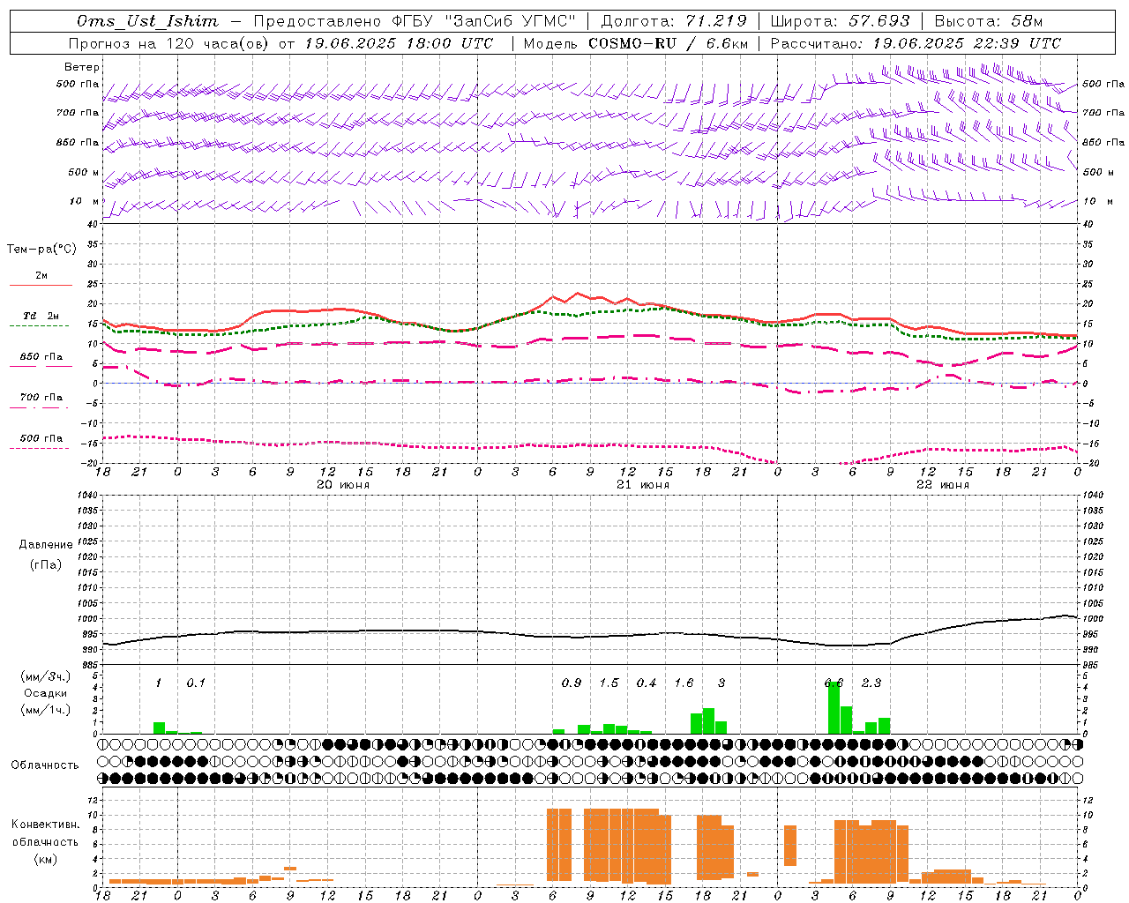Click the Давление panel label
Screen dimensions: 1129x903
pos(46,545)
